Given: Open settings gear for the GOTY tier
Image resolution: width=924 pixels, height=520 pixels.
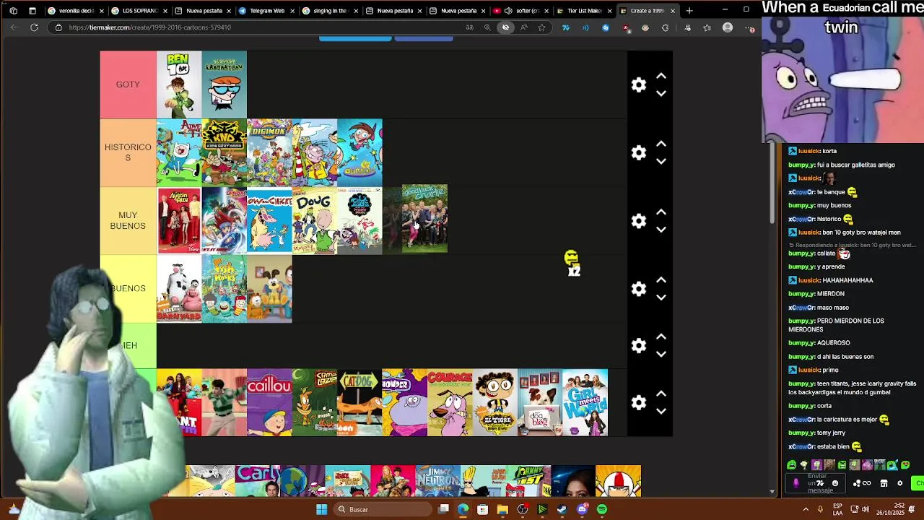Looking at the screenshot, I should pos(639,84).
